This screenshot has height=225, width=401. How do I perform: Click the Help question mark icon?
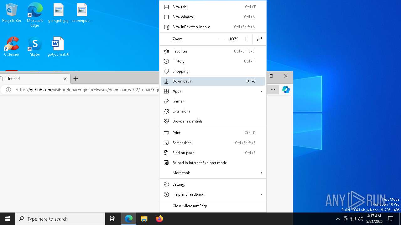166,194
